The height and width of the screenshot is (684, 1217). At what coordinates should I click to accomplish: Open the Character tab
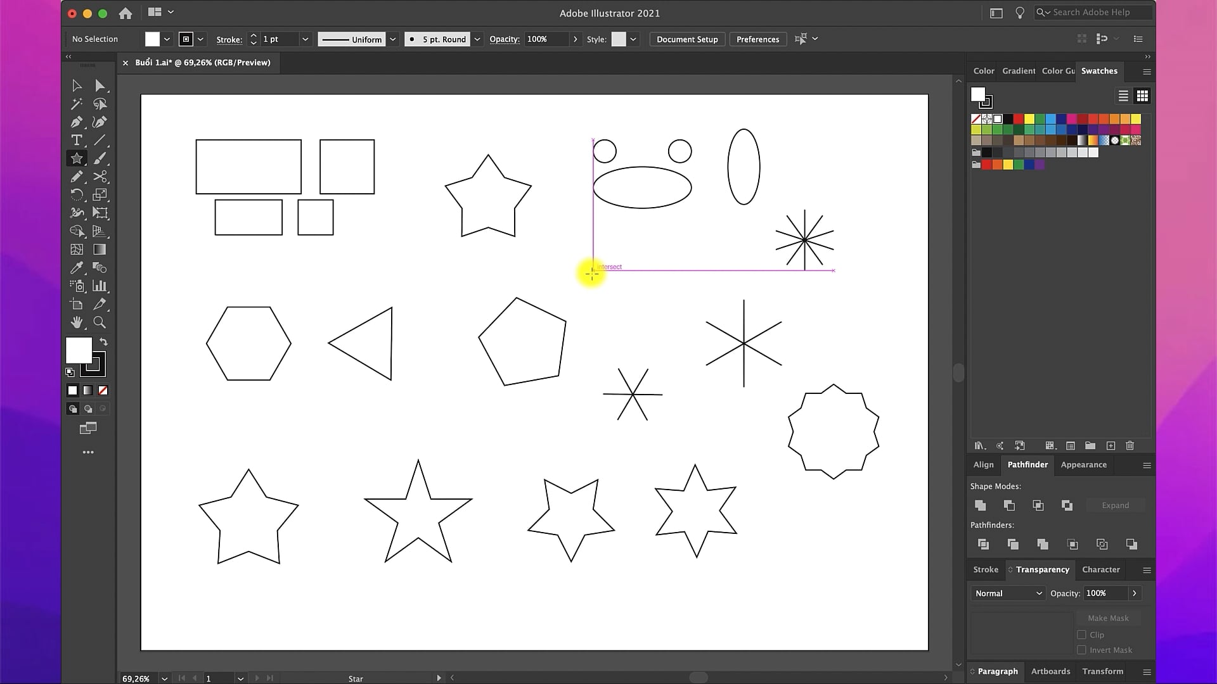[1100, 569]
